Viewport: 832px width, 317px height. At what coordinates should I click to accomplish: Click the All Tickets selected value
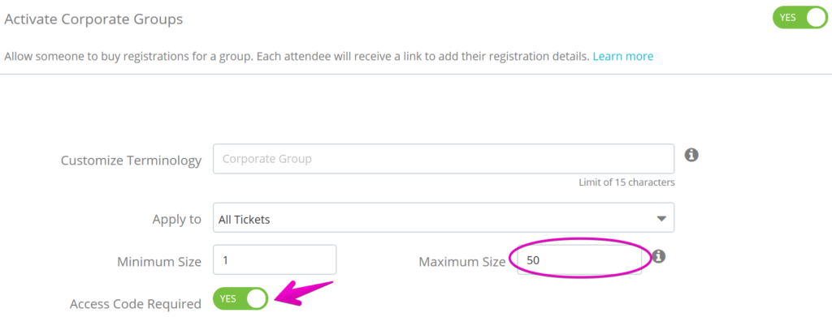click(244, 219)
